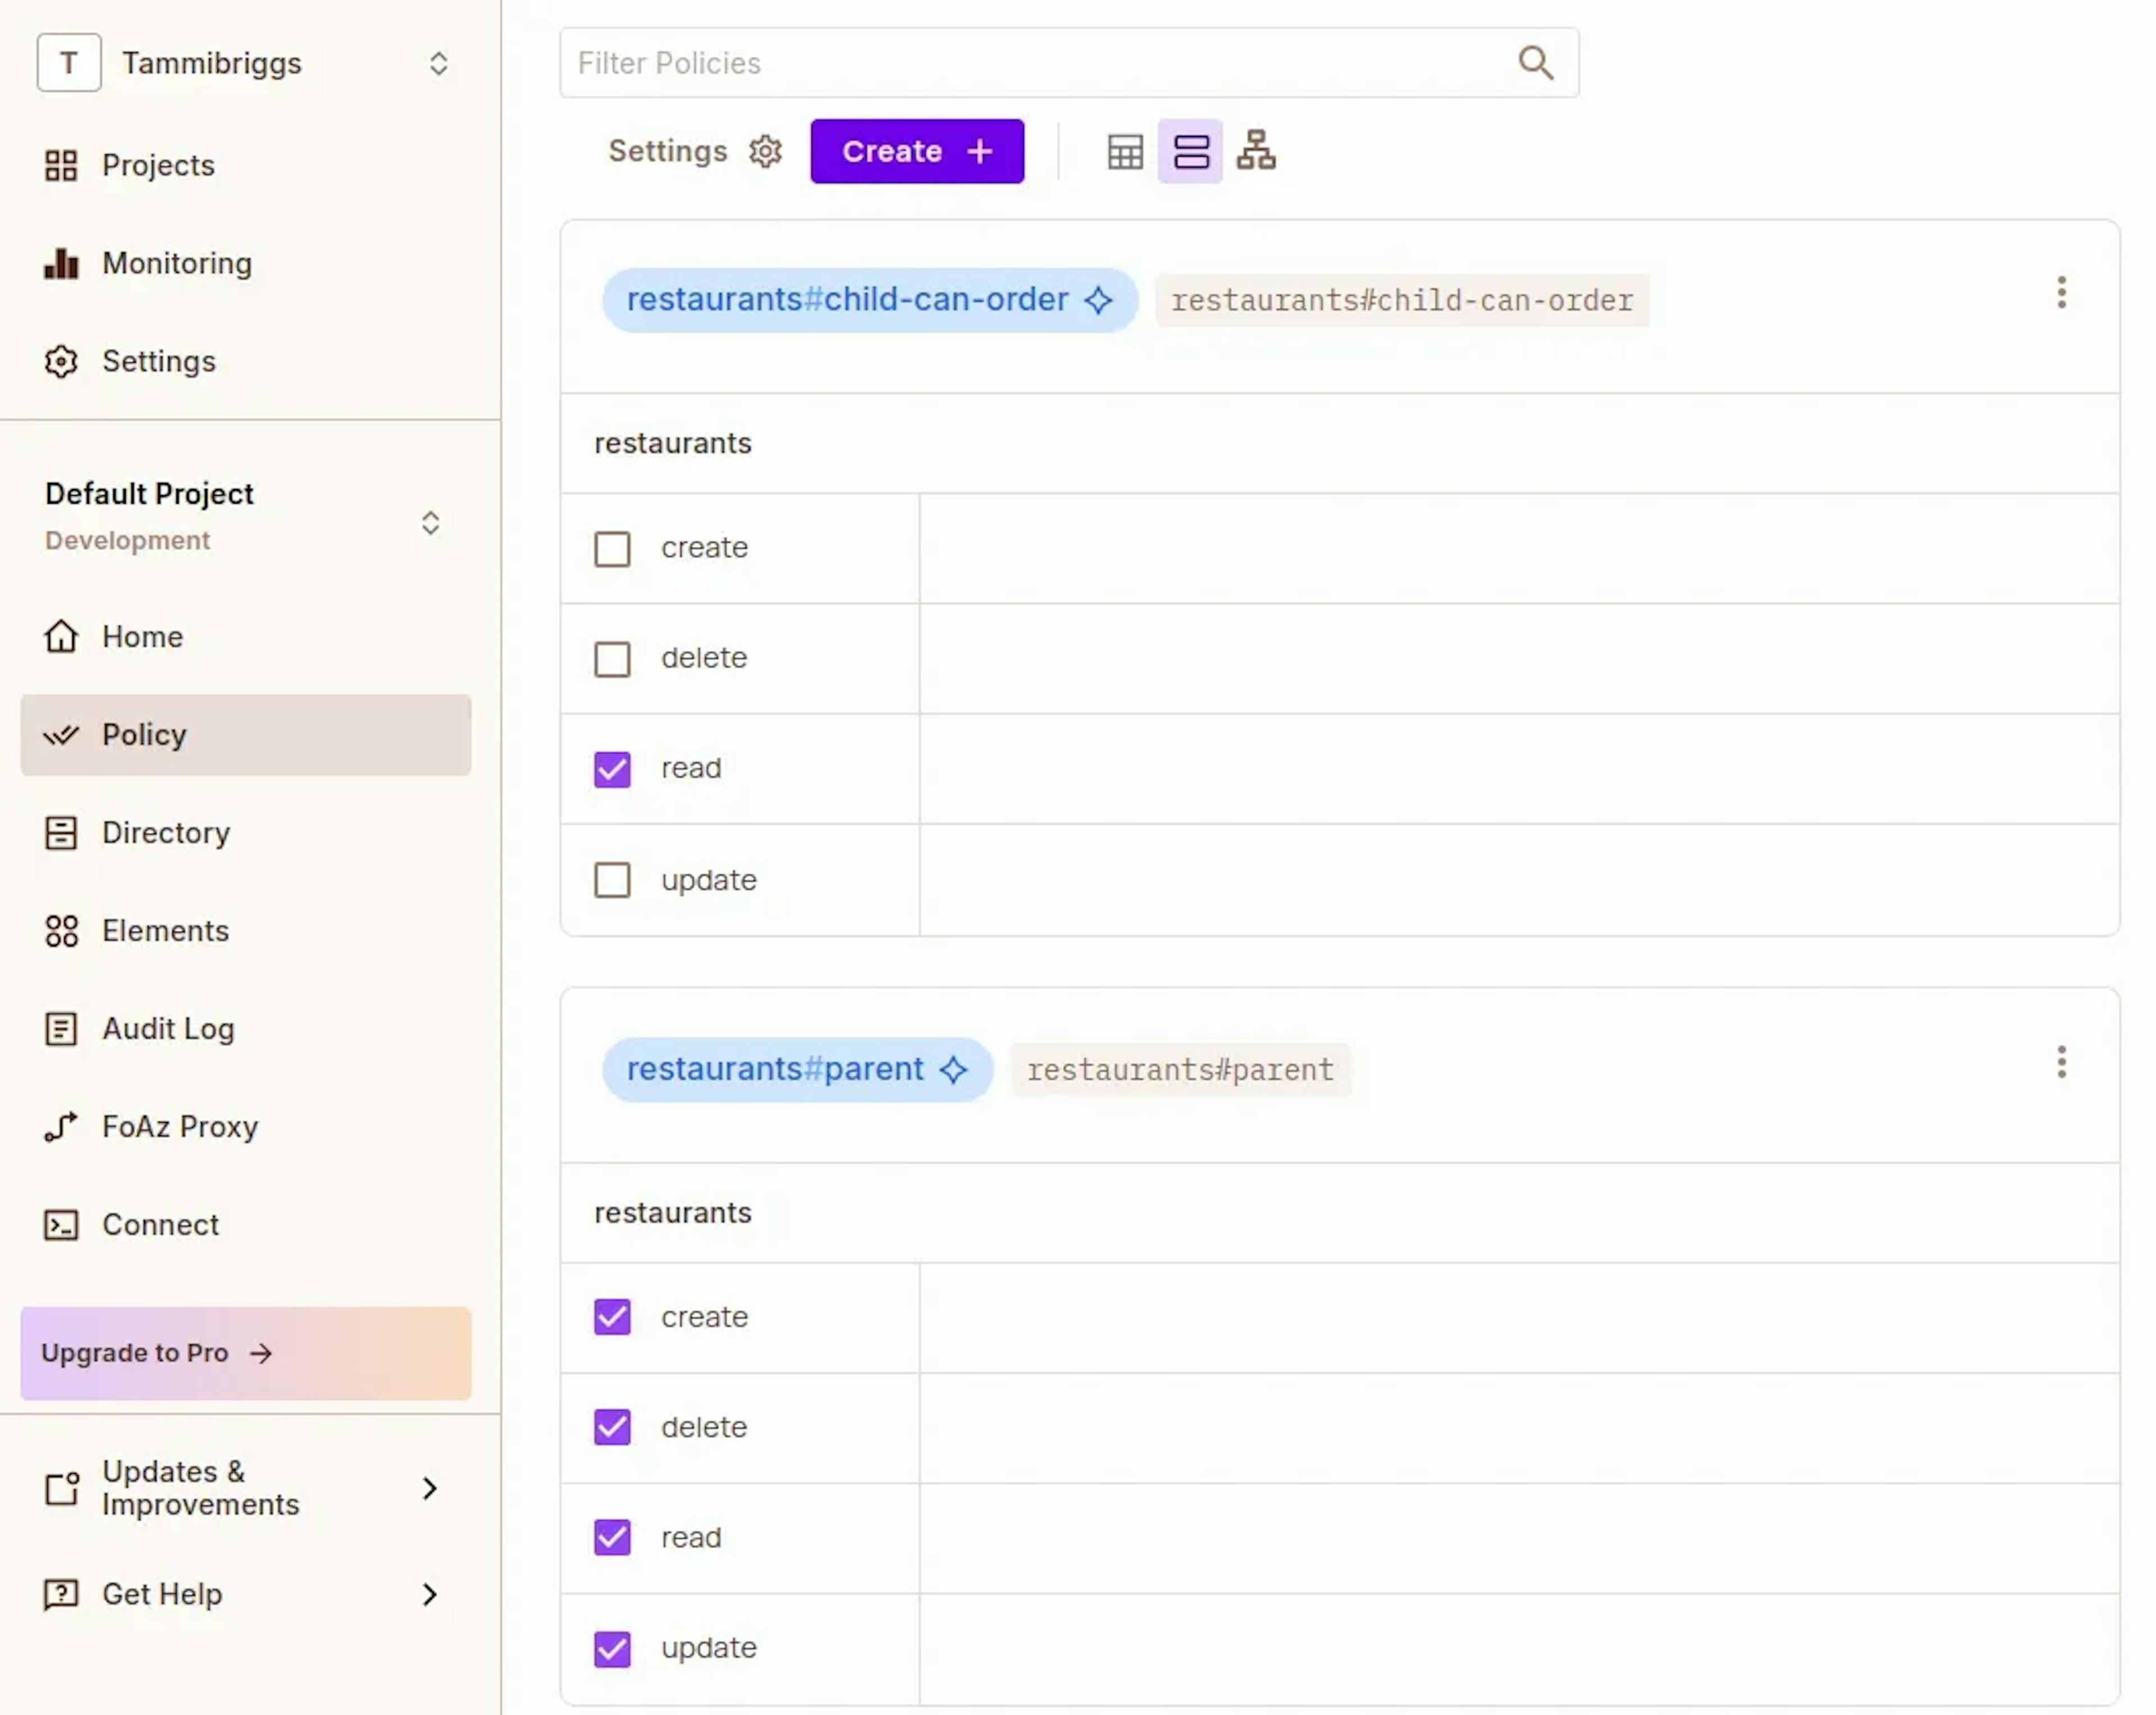Go to Home in sidebar
This screenshot has height=1715, width=2156.
pos(245,636)
